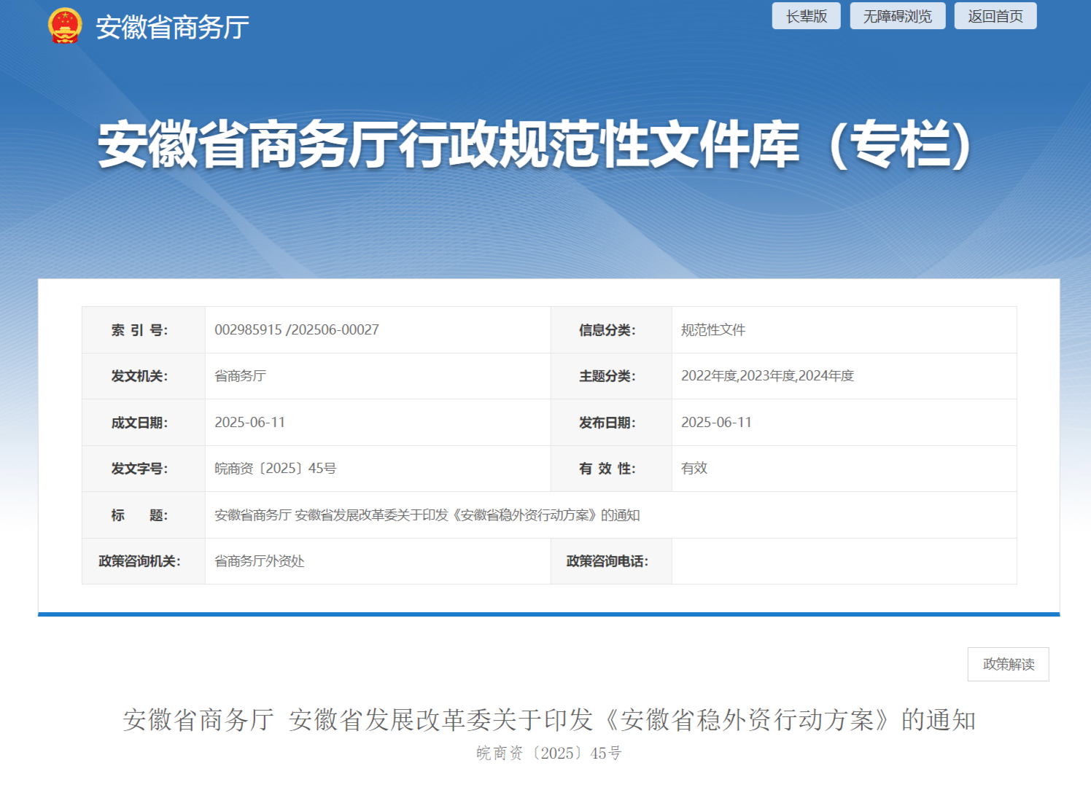The image size is (1091, 806).
Task: Select the 省商务厅 issuing agency value
Action: tap(240, 376)
